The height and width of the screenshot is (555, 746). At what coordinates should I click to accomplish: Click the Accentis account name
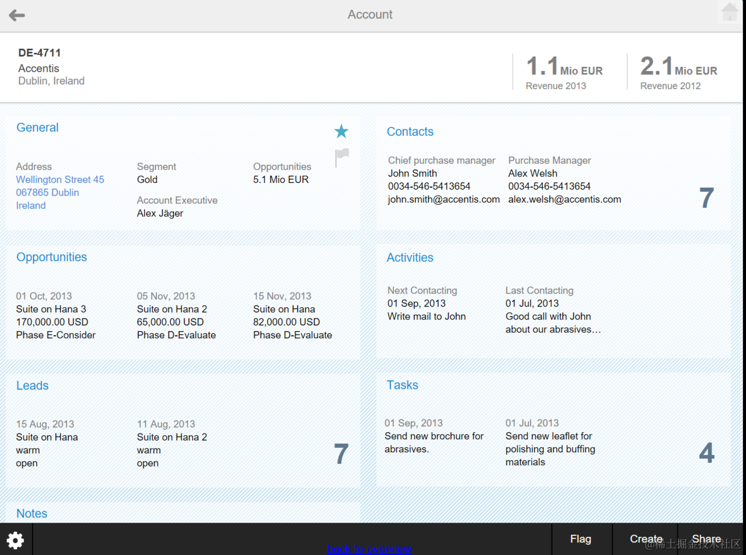[x=39, y=68]
